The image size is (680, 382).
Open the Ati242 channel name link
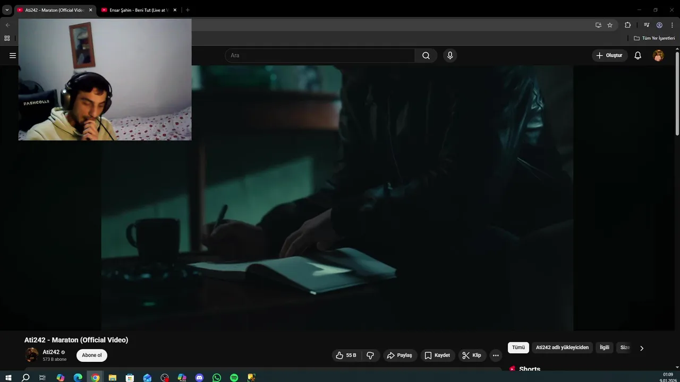[51, 352]
